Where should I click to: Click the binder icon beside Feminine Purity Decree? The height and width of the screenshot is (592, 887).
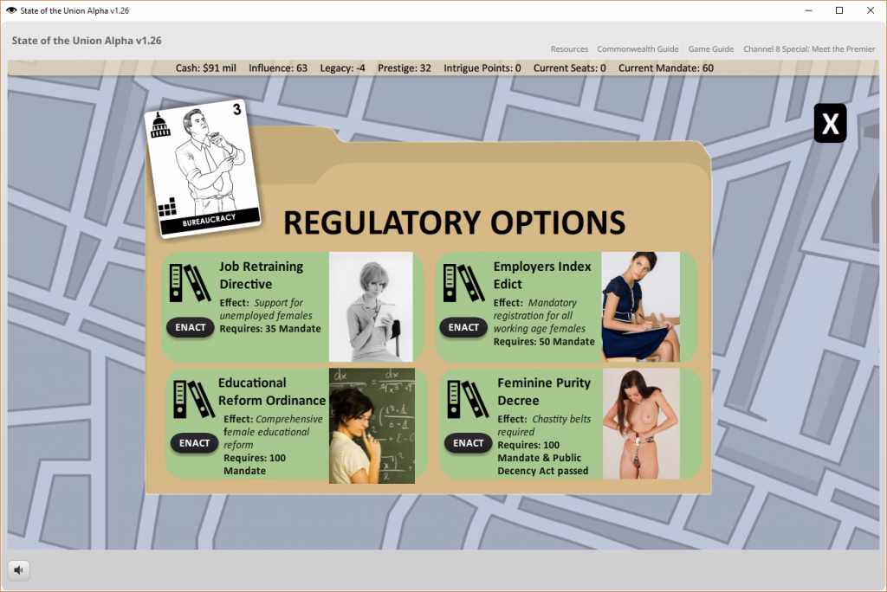(468, 399)
